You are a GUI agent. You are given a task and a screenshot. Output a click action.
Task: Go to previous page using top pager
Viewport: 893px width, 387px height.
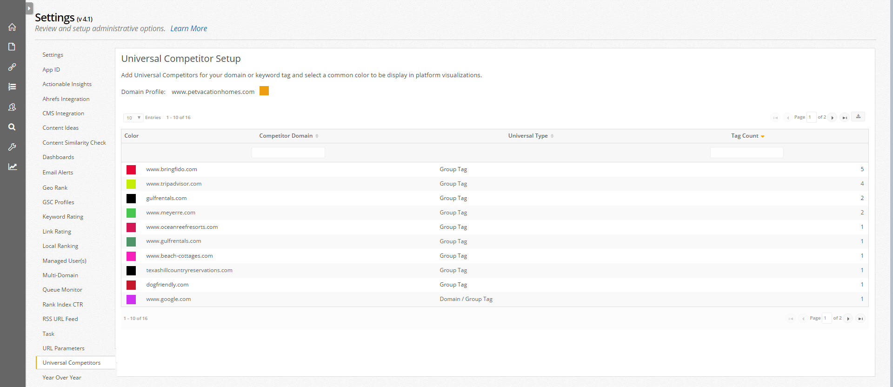[788, 118]
